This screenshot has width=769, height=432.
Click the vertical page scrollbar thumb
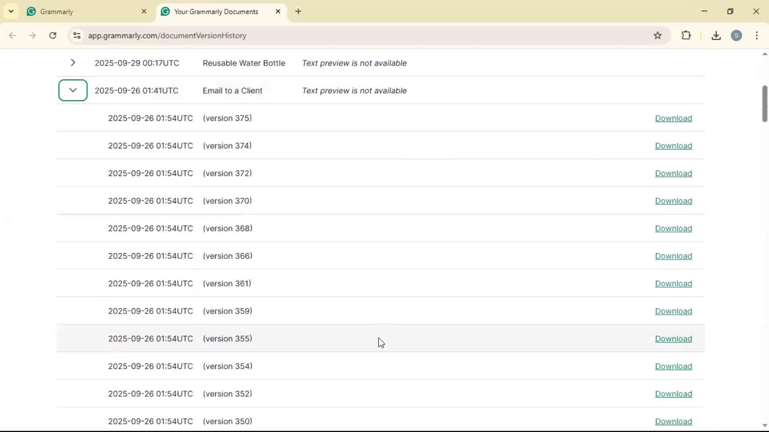(x=765, y=103)
